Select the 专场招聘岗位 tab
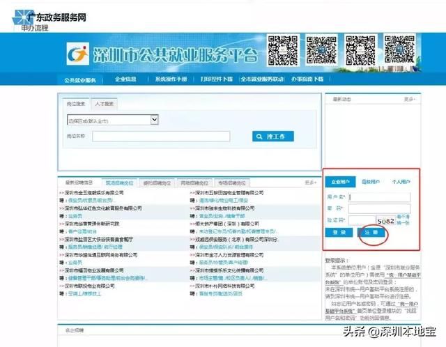This screenshot has height=347, width=446. [232, 183]
